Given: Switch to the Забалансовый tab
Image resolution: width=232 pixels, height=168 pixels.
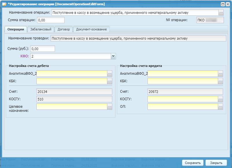Looking at the screenshot, I should 41,29.
